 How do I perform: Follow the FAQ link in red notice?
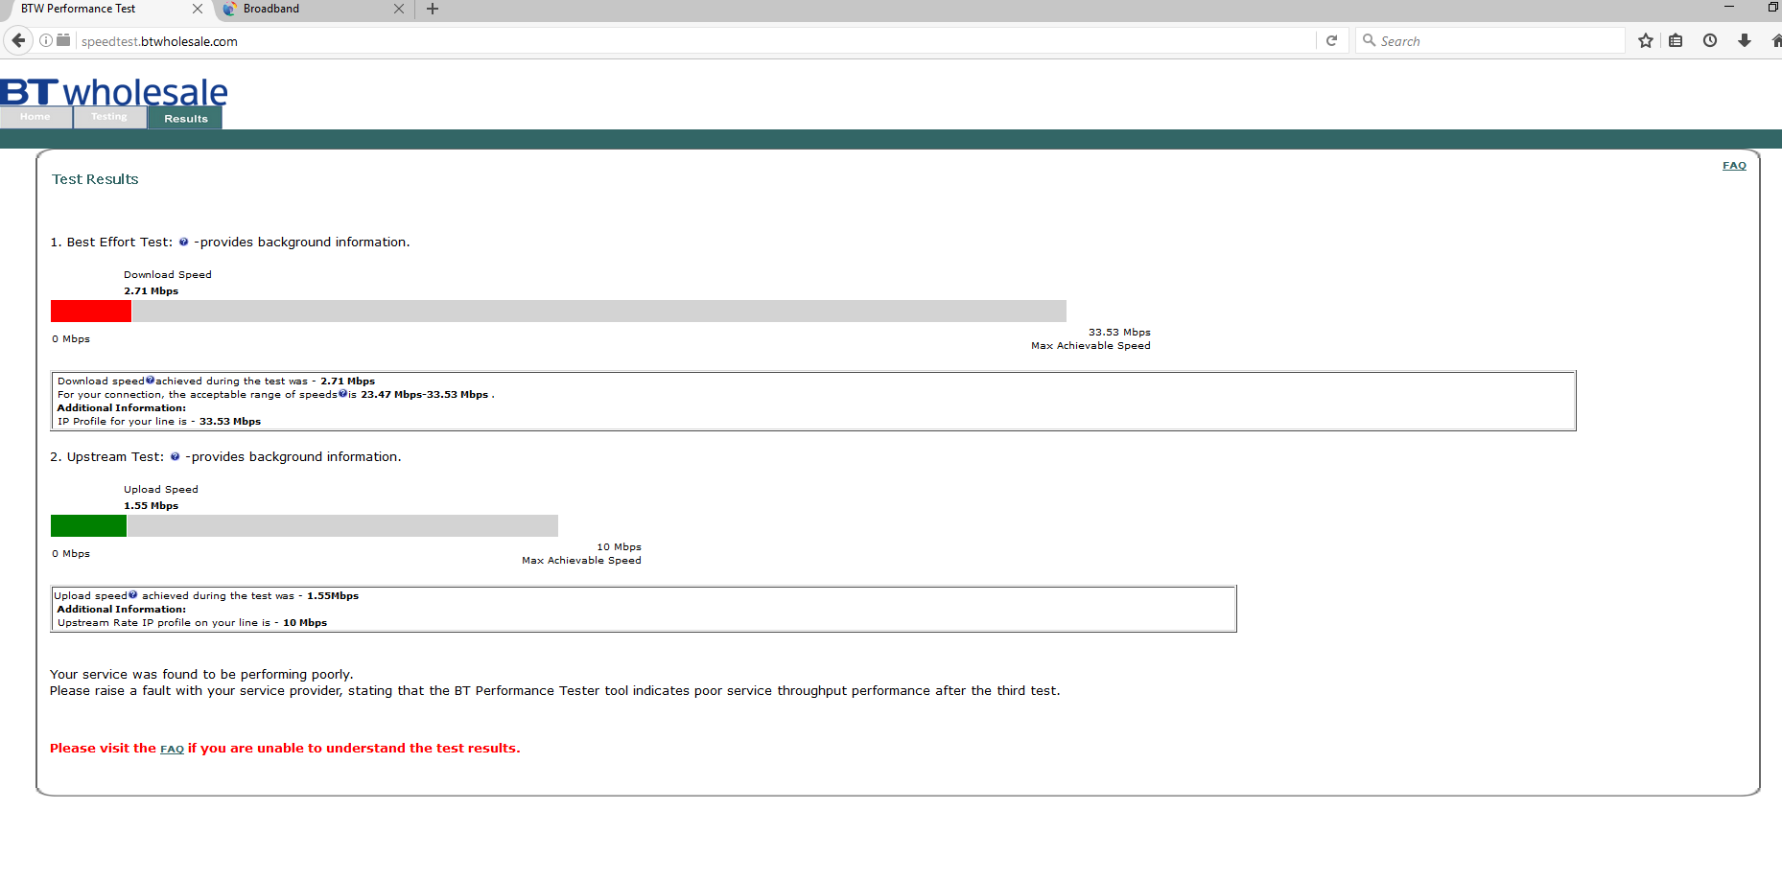(x=172, y=750)
